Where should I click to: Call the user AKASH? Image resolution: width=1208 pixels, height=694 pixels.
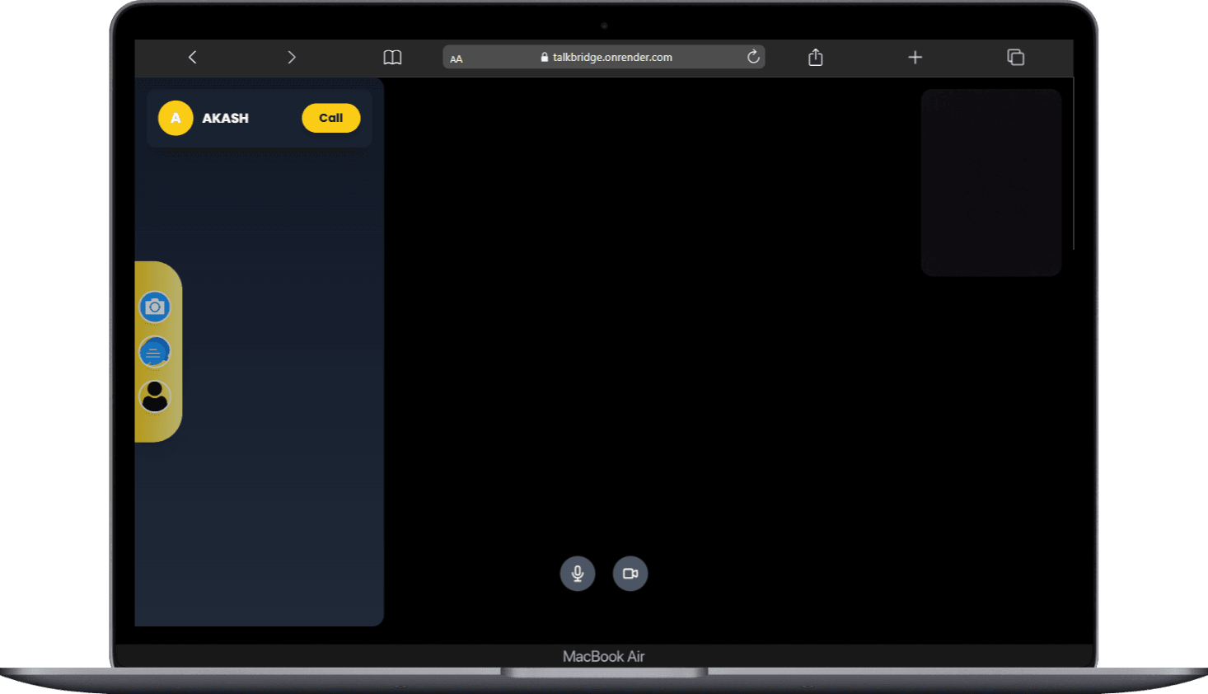330,118
